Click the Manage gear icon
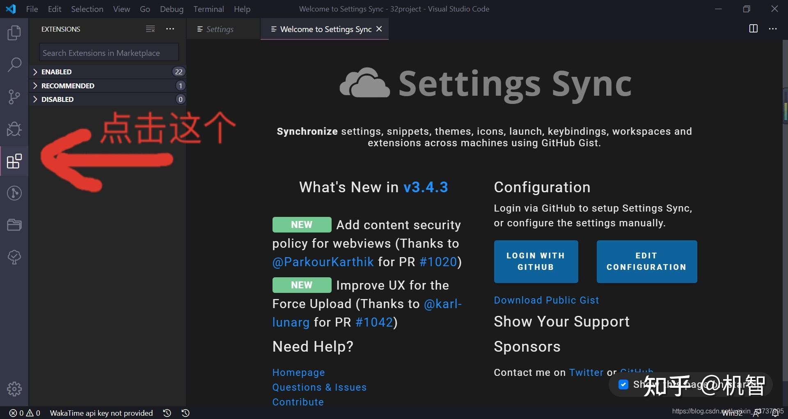 [14, 389]
